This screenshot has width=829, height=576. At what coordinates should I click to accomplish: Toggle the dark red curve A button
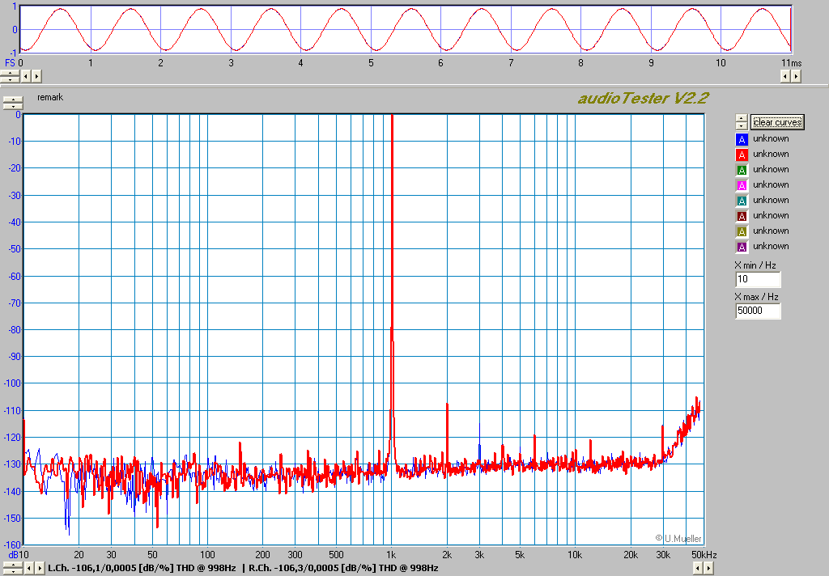pyautogui.click(x=741, y=215)
